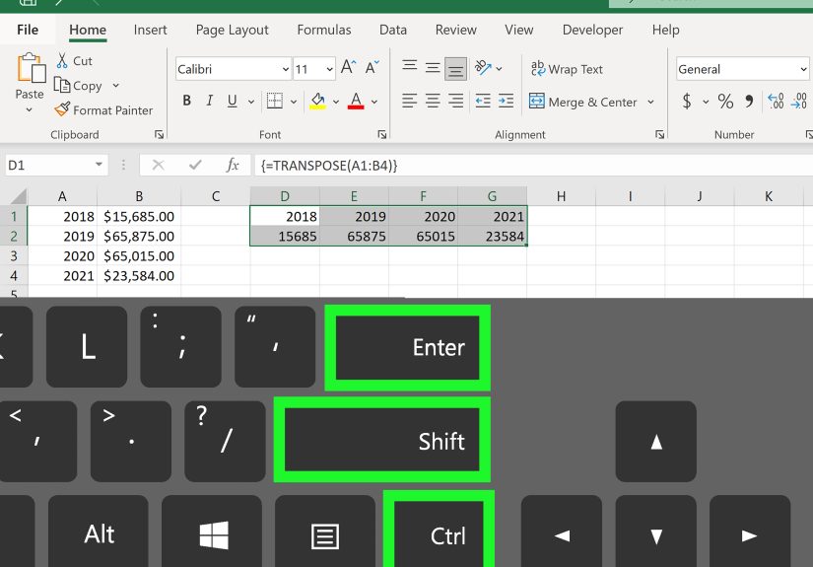Expand font color palette arrow
This screenshot has width=813, height=567.
click(374, 102)
